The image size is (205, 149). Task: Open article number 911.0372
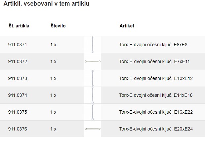pyautogui.click(x=18, y=61)
